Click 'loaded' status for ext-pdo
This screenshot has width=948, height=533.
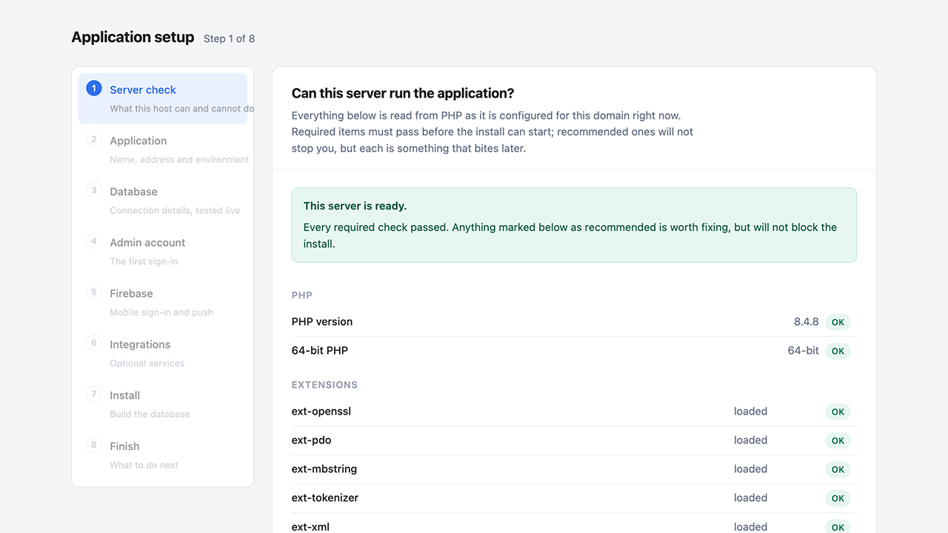750,440
